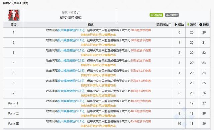Click the level 7 row level cell
The height and width of the screenshot is (130, 214).
coord(13,93)
